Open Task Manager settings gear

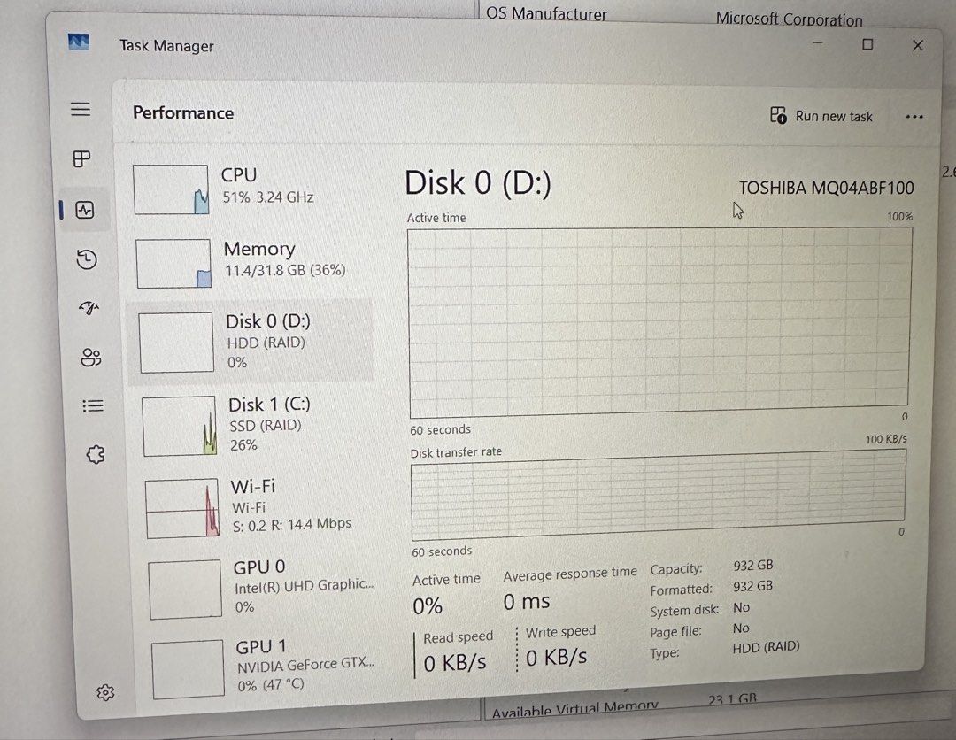[x=105, y=692]
